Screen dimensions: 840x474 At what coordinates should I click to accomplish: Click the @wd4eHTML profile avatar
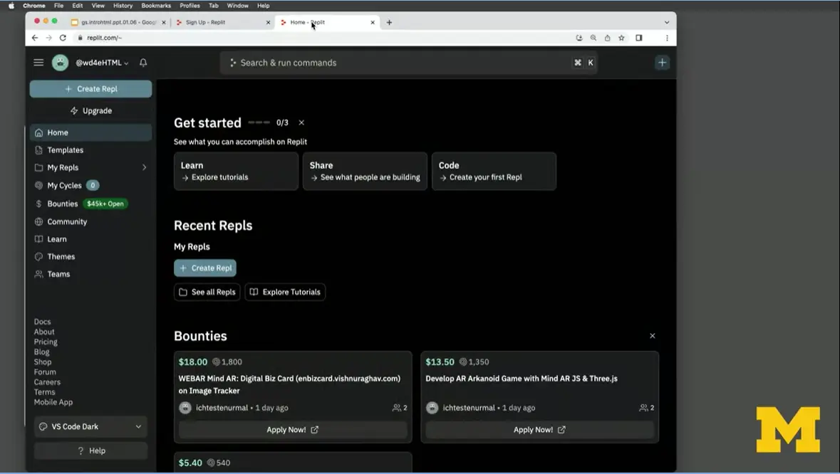60,62
